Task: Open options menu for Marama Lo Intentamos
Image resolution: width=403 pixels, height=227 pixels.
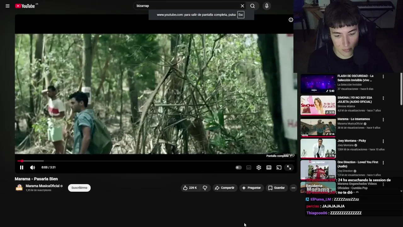Action: [x=383, y=119]
